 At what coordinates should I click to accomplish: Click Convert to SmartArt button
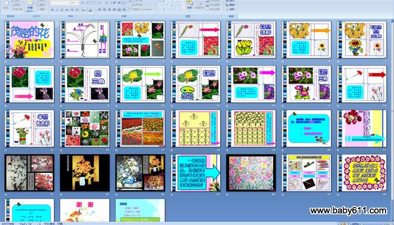(141, 10)
